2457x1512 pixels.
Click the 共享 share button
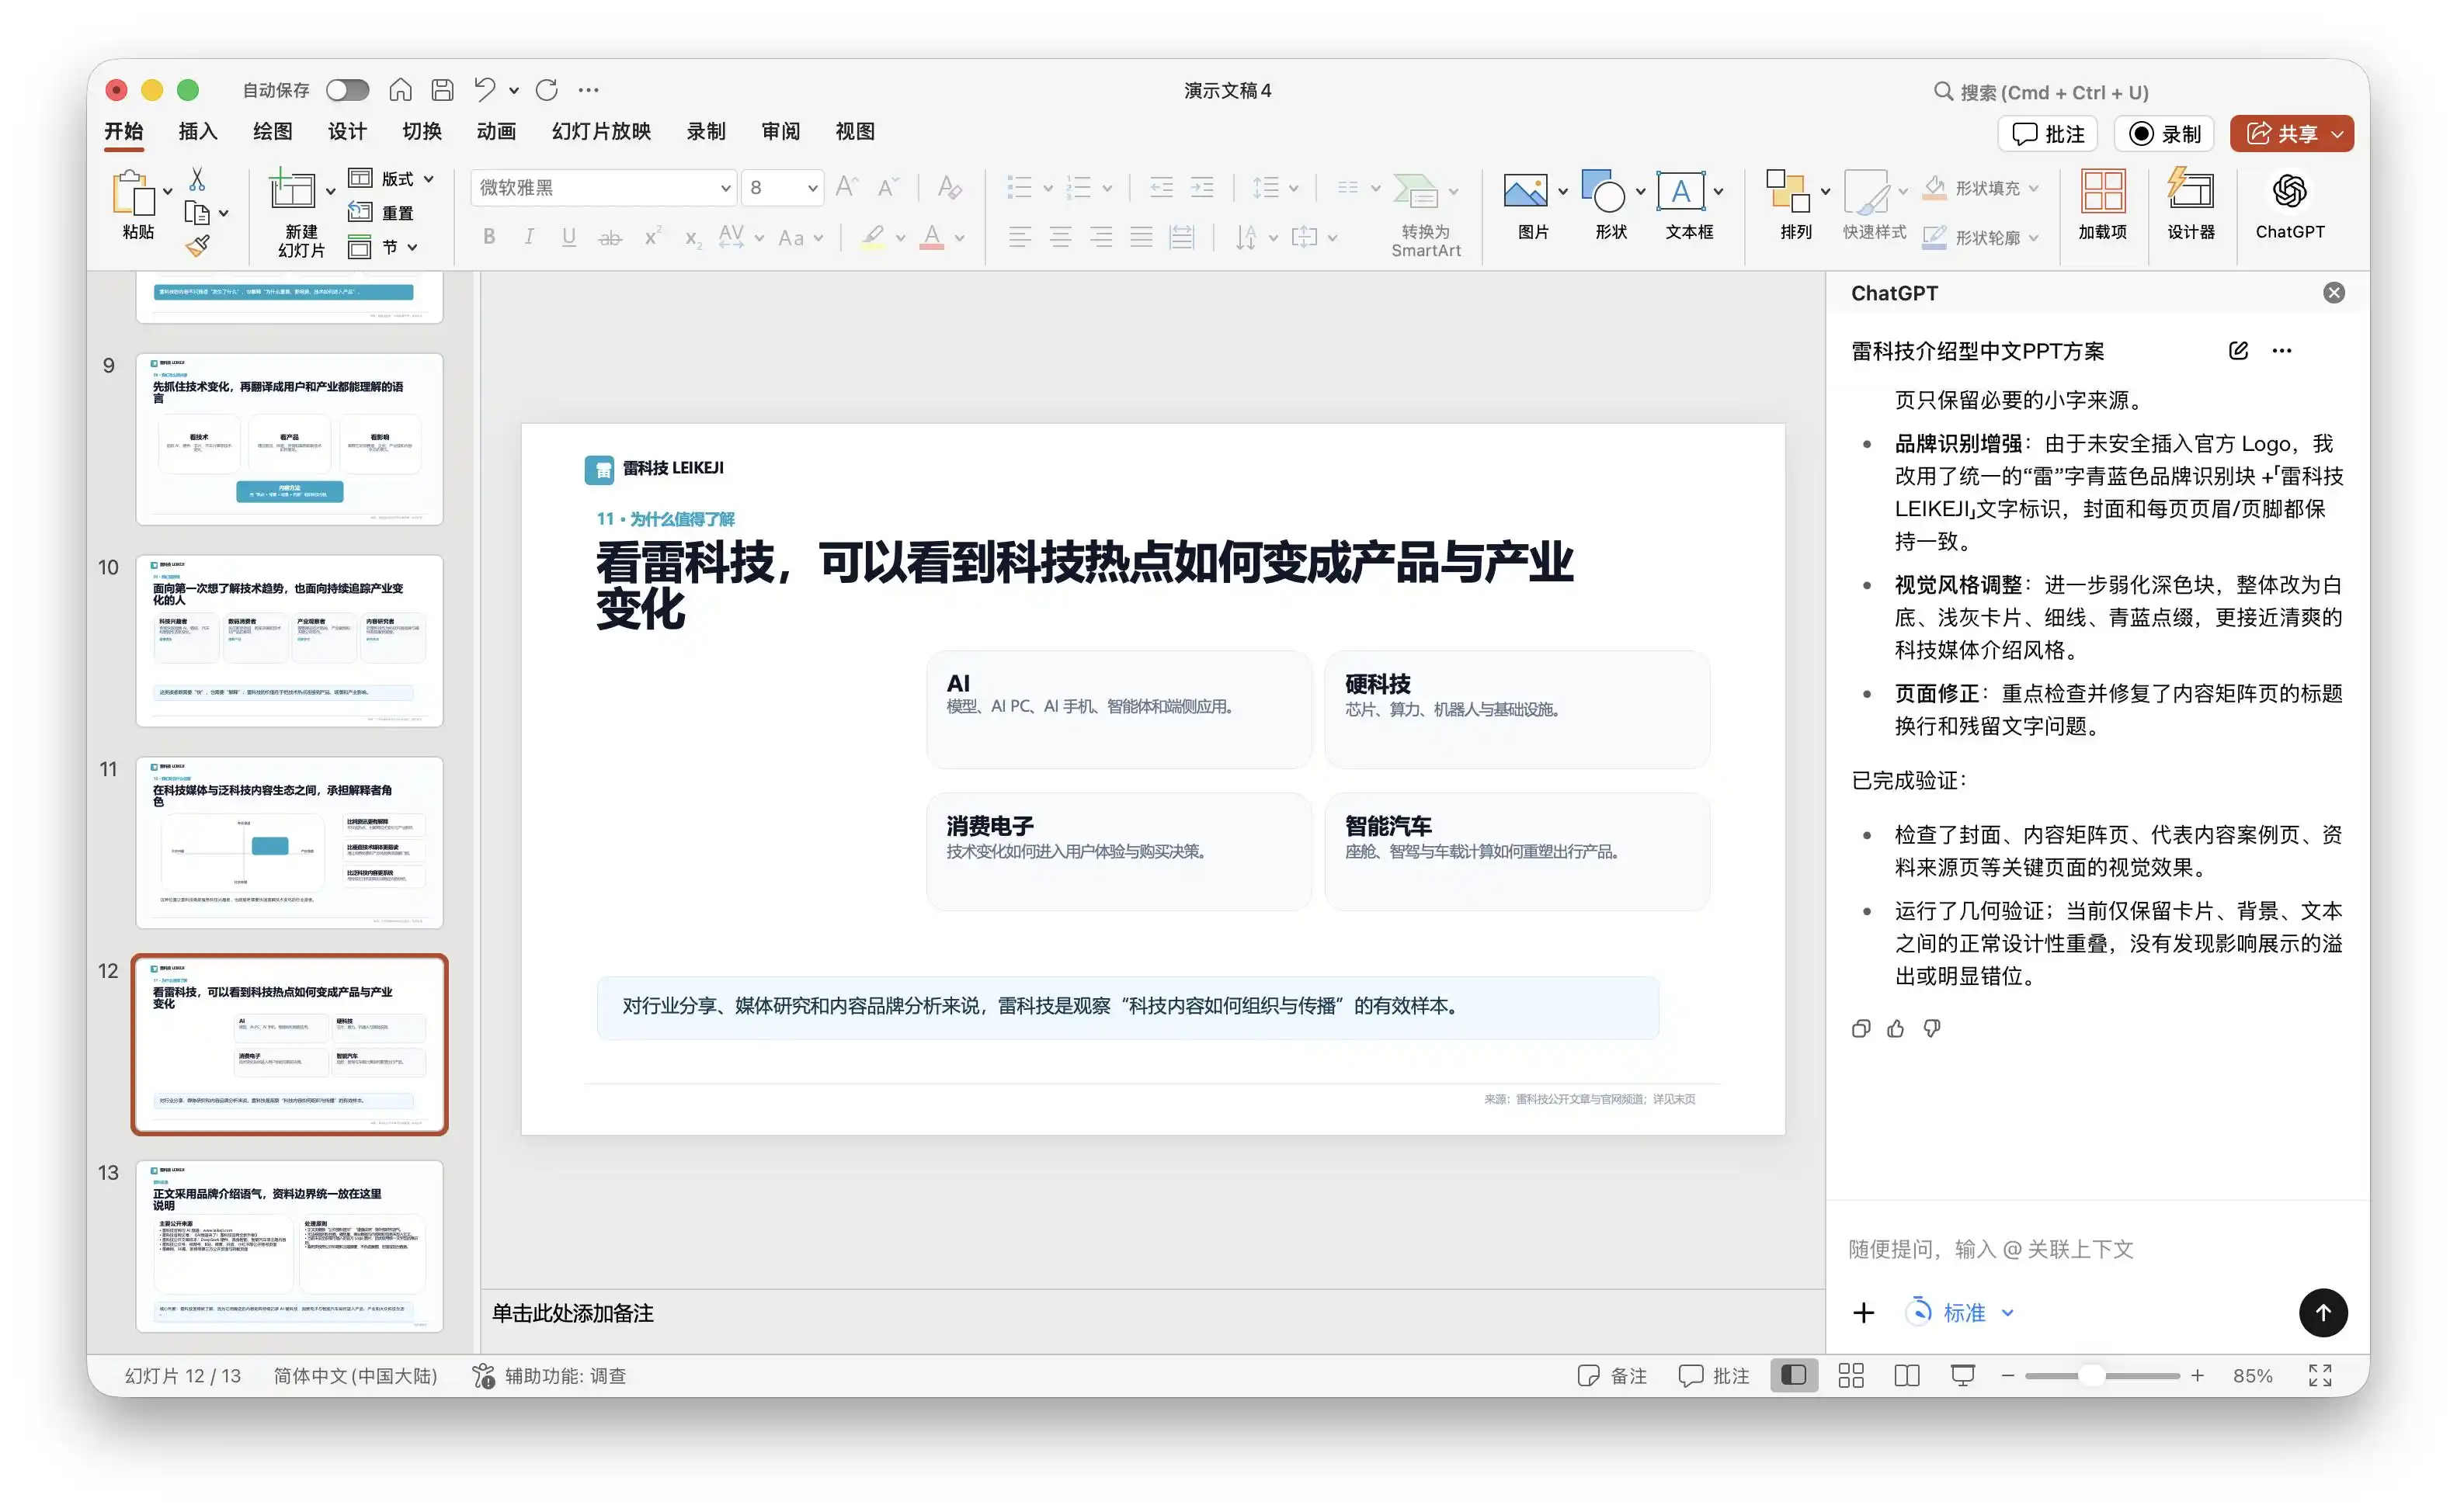tap(2281, 133)
